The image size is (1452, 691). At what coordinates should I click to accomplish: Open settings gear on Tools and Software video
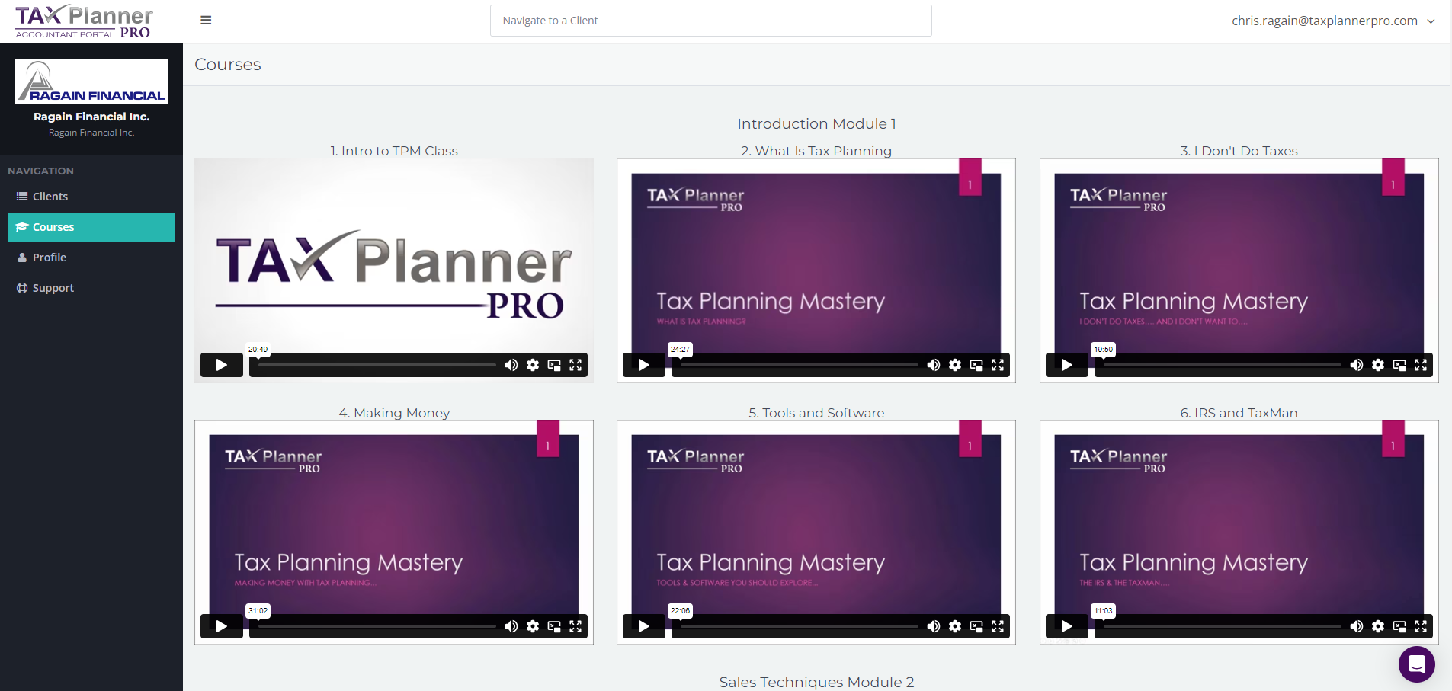(x=955, y=626)
